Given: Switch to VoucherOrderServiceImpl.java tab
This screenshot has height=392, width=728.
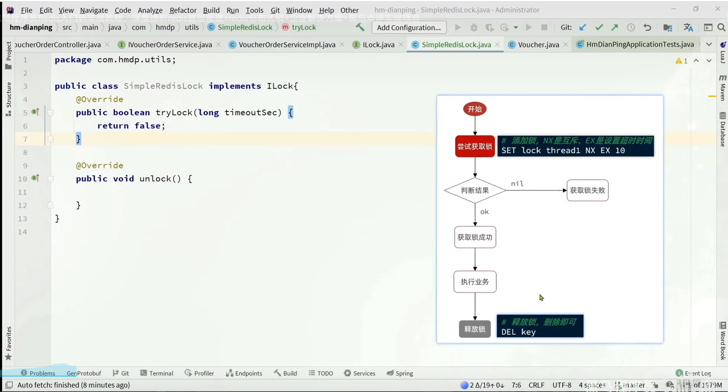Looking at the screenshot, I should pos(287,45).
